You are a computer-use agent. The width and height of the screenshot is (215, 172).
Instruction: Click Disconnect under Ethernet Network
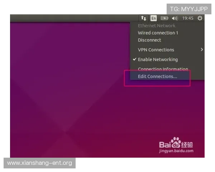[149, 40]
